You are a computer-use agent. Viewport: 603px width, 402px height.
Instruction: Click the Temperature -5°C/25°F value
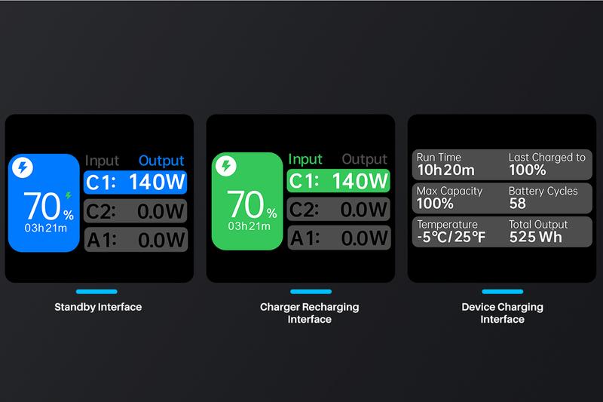tap(451, 237)
